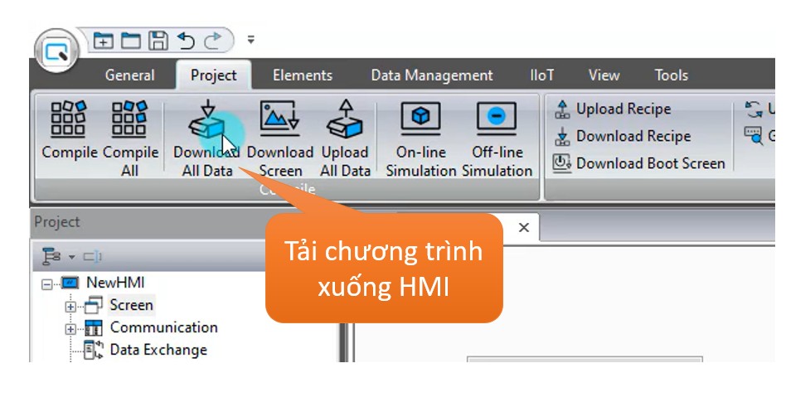Close the open document tab

524,228
